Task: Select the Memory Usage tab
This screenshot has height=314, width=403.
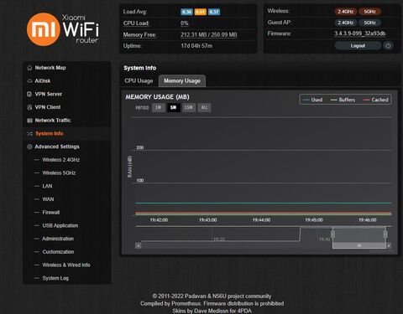Action: pos(182,80)
